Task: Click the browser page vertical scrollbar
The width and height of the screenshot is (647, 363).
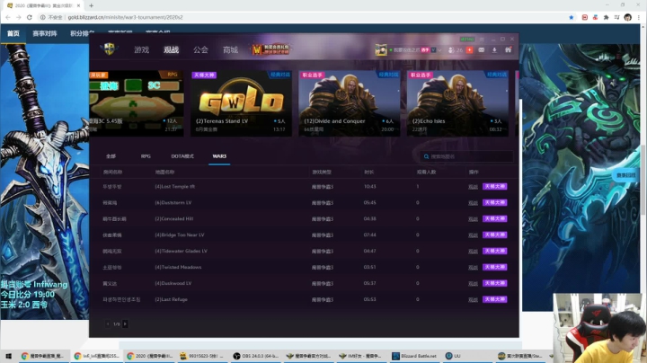Action: [643, 180]
